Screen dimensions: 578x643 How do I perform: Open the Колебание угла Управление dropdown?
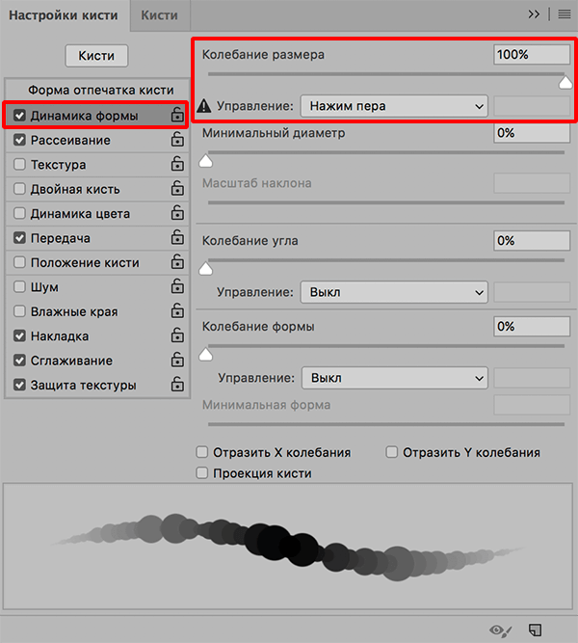point(394,291)
